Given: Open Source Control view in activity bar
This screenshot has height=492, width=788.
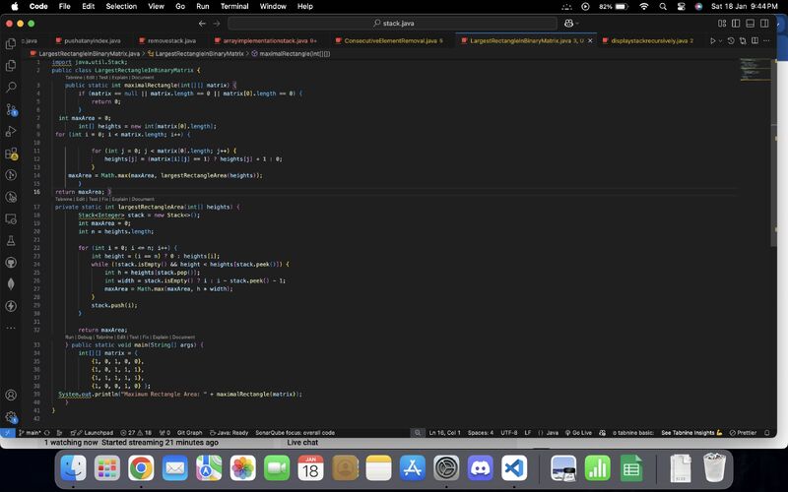Looking at the screenshot, I should tap(11, 110).
